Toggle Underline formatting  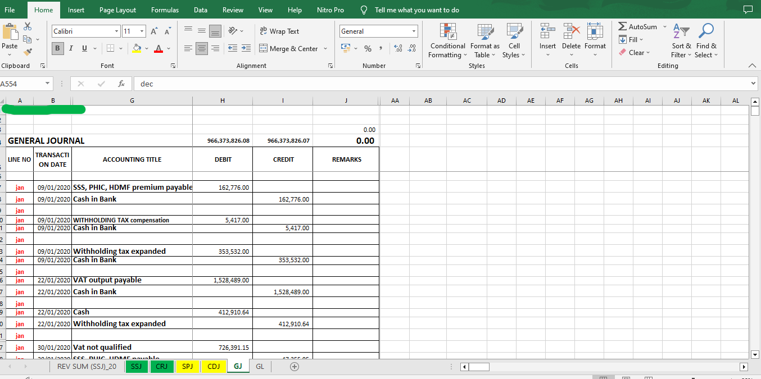[84, 48]
